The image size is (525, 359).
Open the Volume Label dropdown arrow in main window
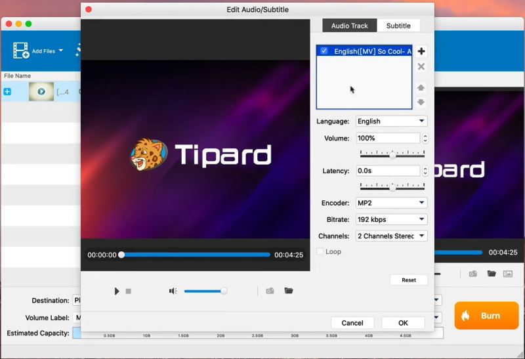click(x=436, y=317)
